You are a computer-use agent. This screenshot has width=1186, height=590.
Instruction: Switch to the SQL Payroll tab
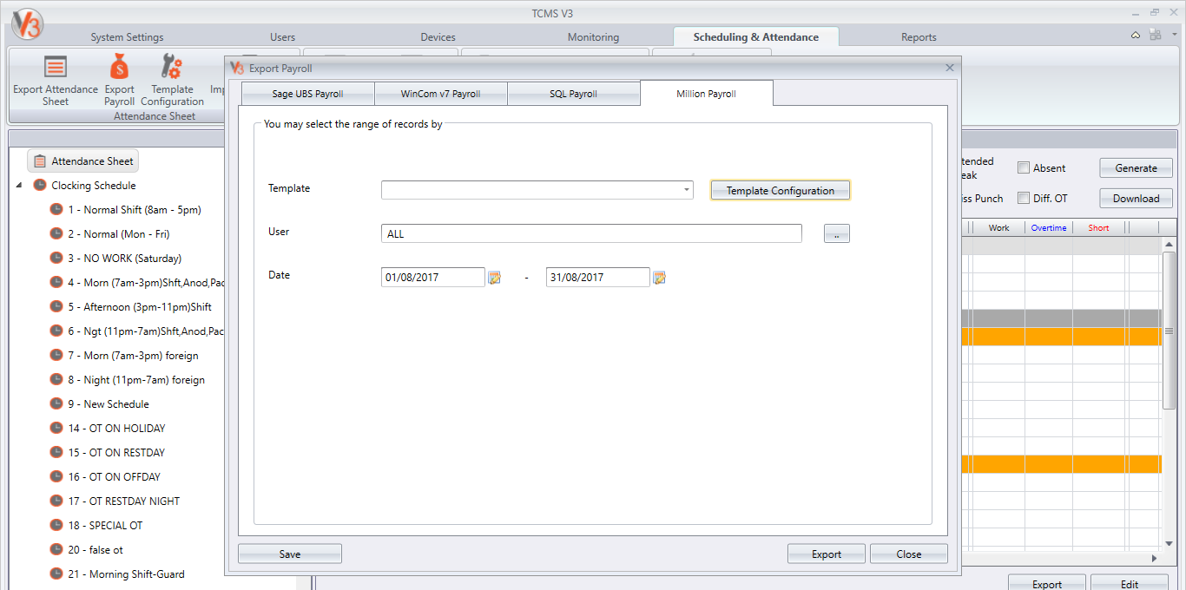click(573, 94)
